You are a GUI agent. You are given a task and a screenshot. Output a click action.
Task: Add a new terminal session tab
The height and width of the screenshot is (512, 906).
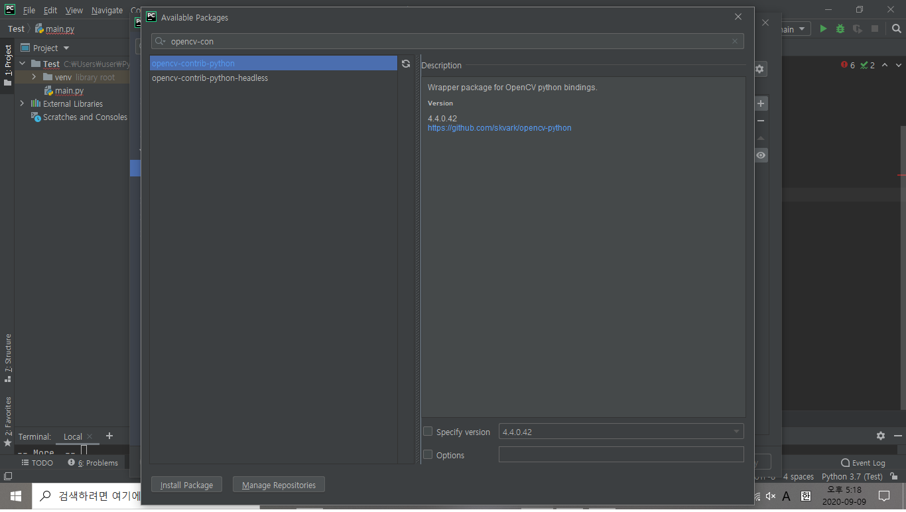(109, 436)
